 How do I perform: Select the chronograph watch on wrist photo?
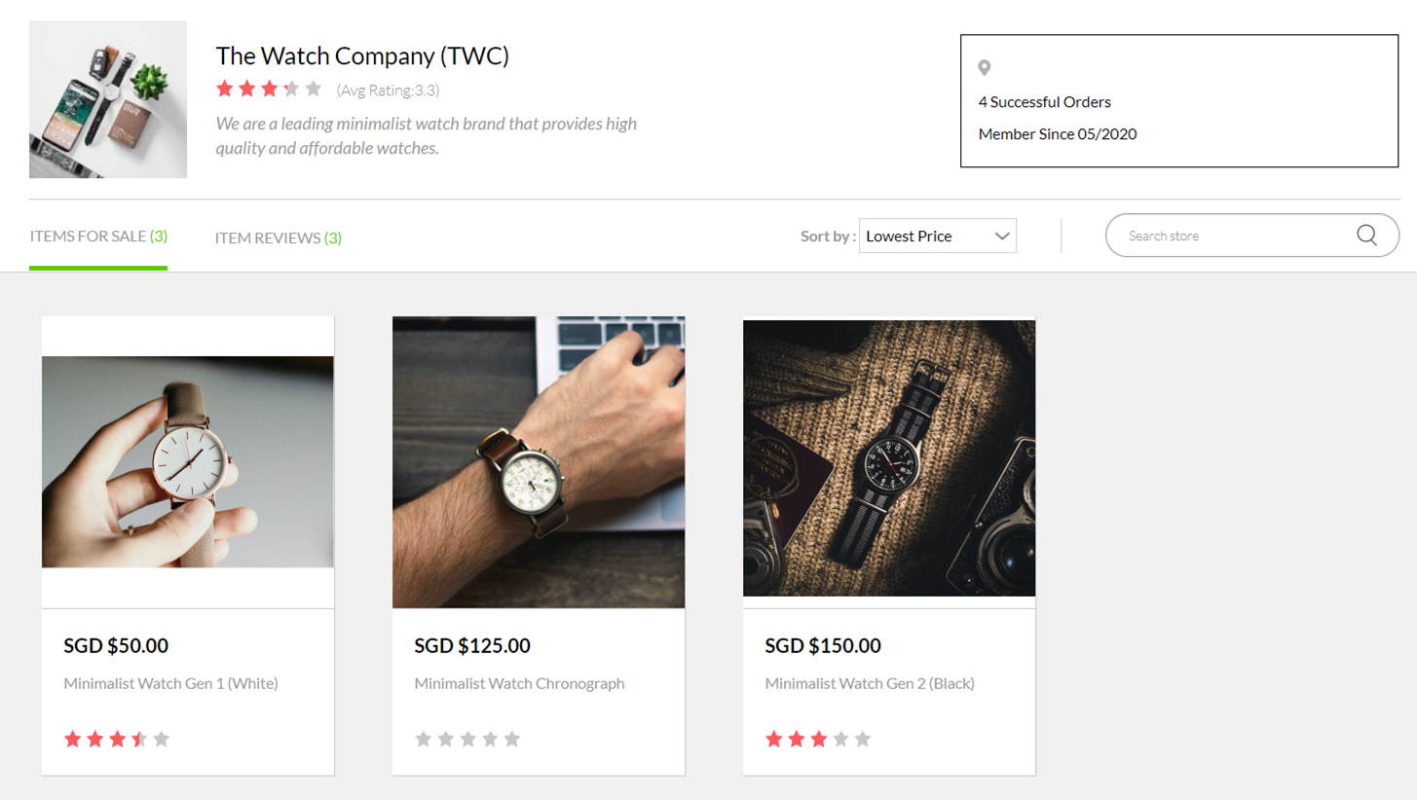click(x=539, y=462)
